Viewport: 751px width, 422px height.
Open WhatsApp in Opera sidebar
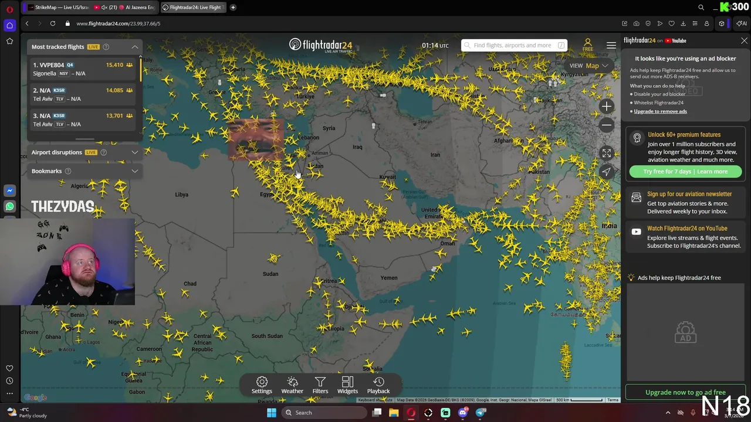(x=9, y=206)
